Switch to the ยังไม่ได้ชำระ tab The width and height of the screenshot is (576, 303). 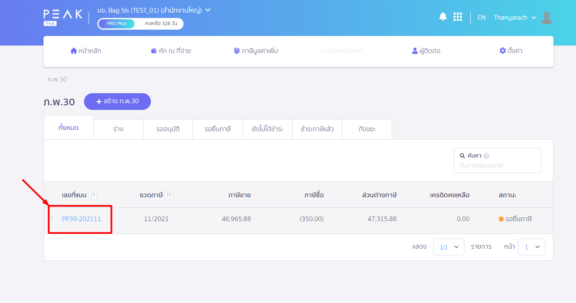click(x=268, y=129)
